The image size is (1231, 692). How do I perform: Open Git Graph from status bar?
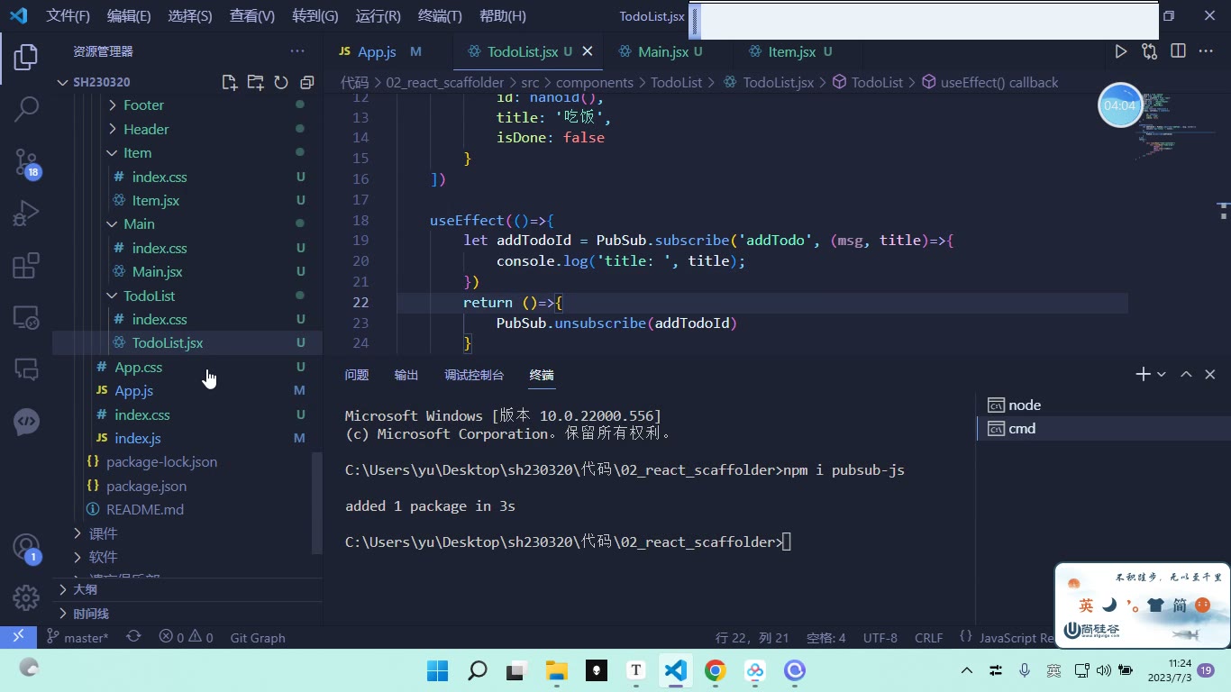(258, 637)
